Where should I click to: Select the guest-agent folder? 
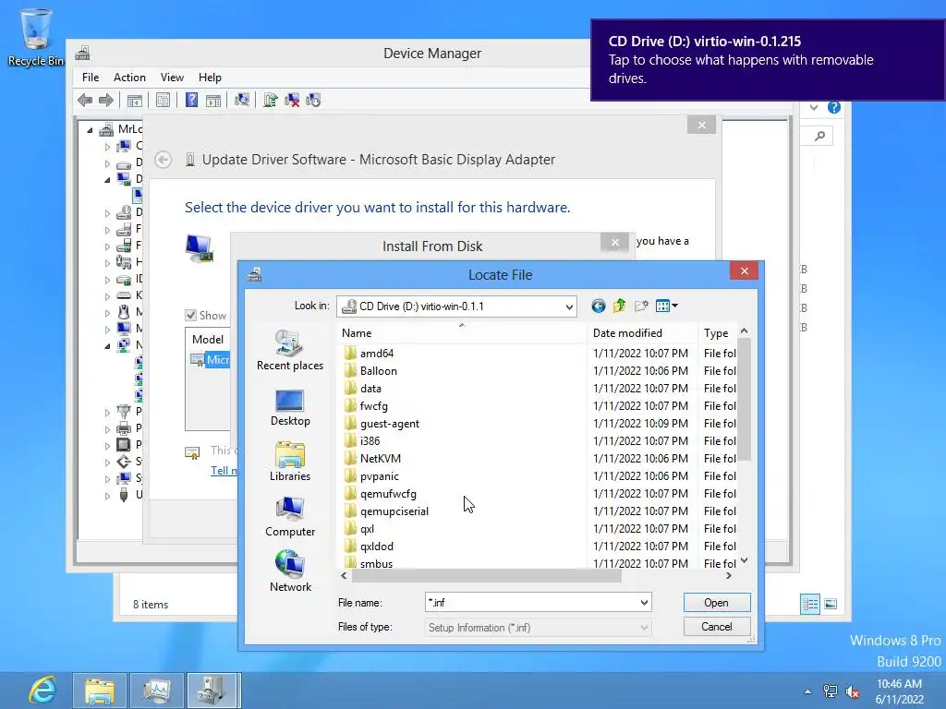tap(389, 423)
